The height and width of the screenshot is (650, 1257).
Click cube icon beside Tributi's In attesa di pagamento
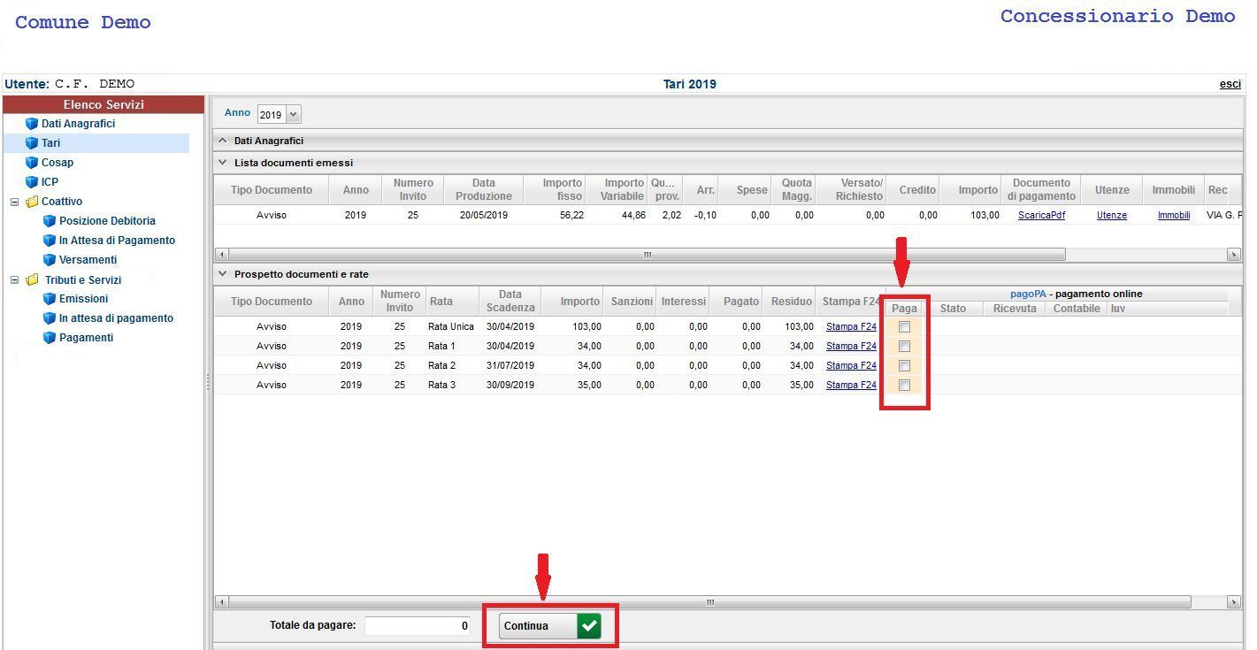click(50, 318)
